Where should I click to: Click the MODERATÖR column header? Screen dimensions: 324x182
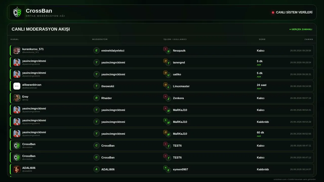coord(100,39)
